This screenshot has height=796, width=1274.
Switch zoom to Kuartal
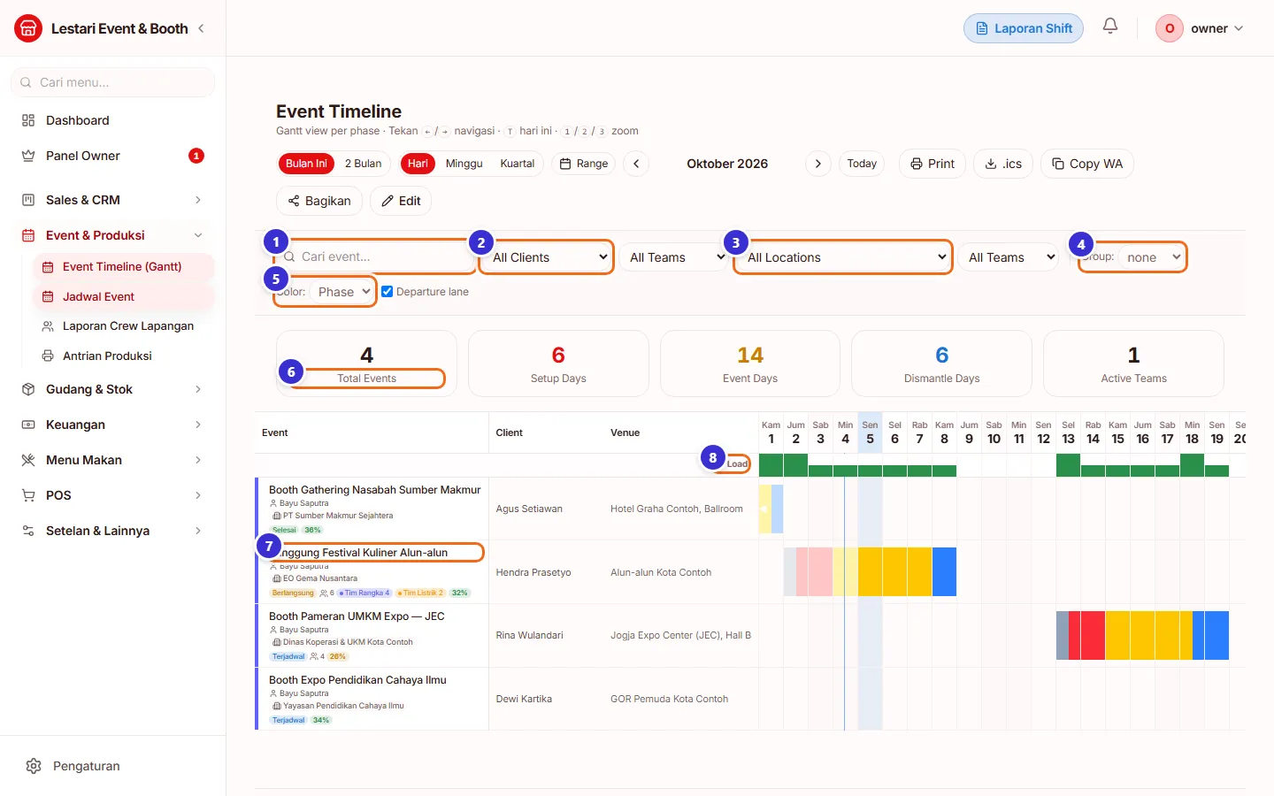point(517,164)
